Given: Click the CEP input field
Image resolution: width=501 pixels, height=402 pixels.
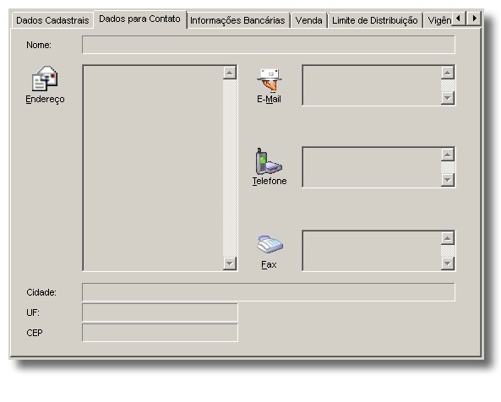Looking at the screenshot, I should [160, 333].
